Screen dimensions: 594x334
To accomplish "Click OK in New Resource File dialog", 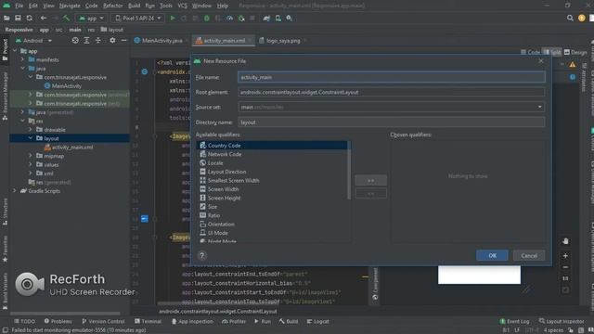I will coord(492,256).
